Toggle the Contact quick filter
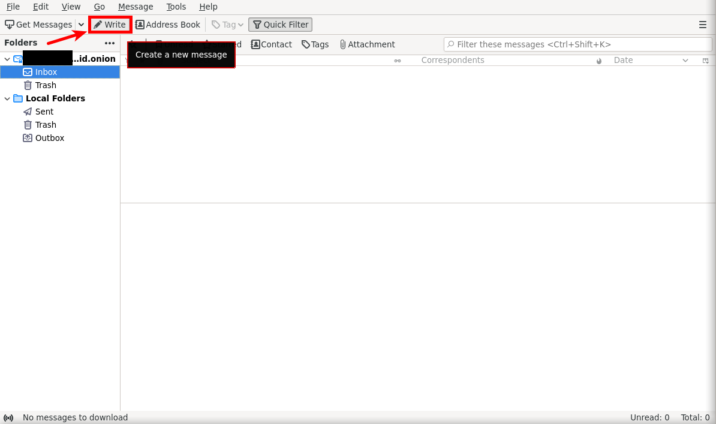Image resolution: width=716 pixels, height=424 pixels. coord(271,44)
